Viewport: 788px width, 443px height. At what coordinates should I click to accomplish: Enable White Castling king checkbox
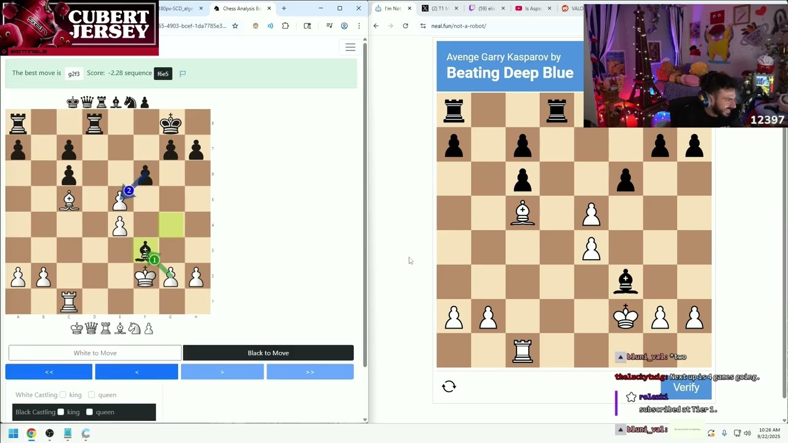(x=63, y=395)
